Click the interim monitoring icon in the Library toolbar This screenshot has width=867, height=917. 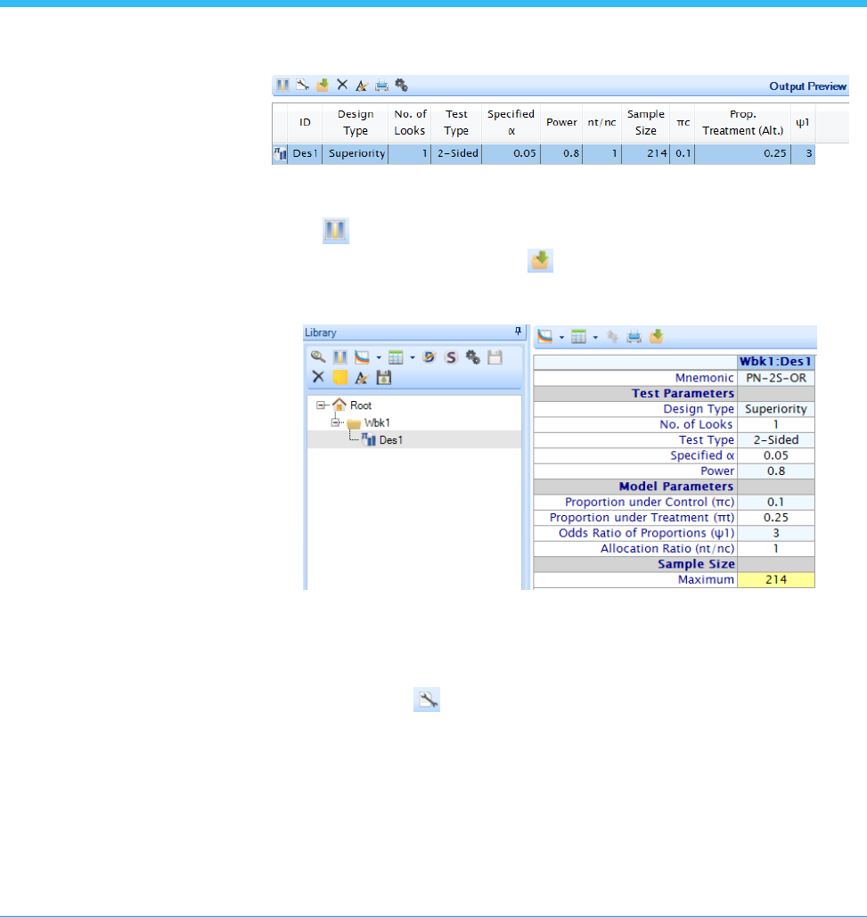(x=429, y=356)
